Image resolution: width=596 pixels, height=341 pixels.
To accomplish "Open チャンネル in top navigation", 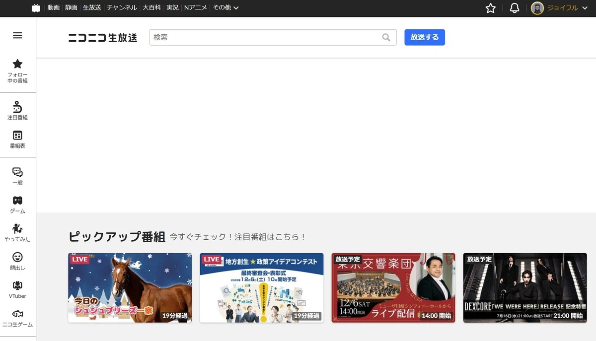I will pyautogui.click(x=122, y=8).
